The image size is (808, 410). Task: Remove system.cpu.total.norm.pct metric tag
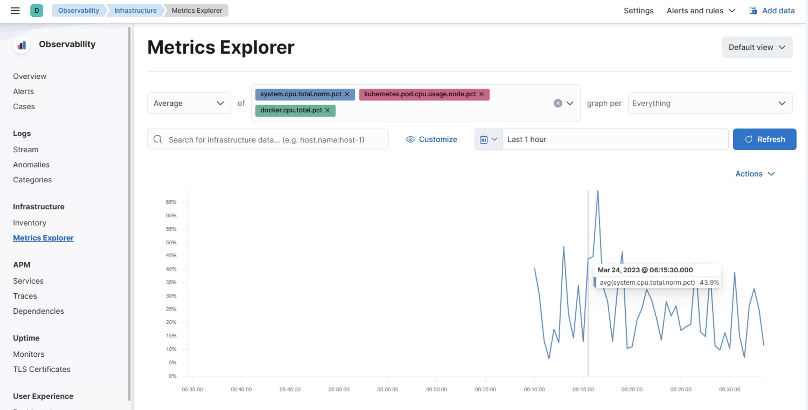347,94
